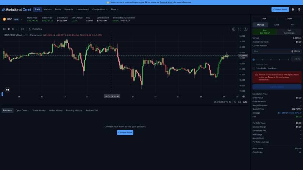Open Terms of Service link in top banner
Screen dimensions: 303x170
[167, 3]
